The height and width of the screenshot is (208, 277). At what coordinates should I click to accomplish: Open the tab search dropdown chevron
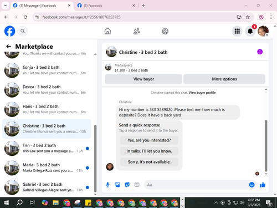[6, 6]
